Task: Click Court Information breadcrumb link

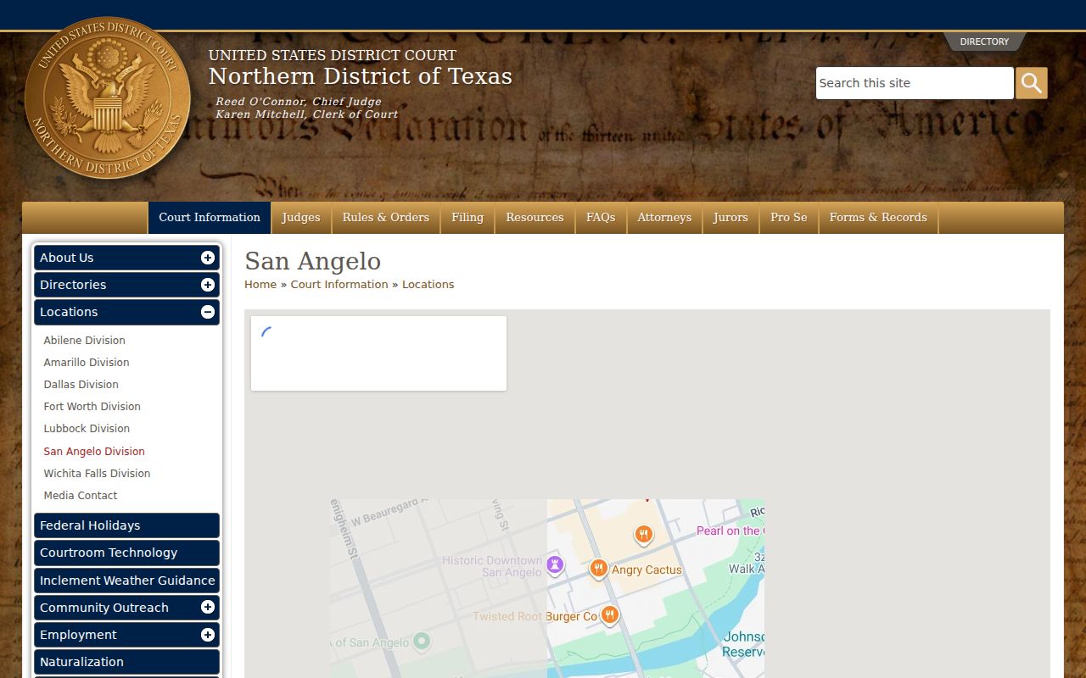Action: point(339,285)
